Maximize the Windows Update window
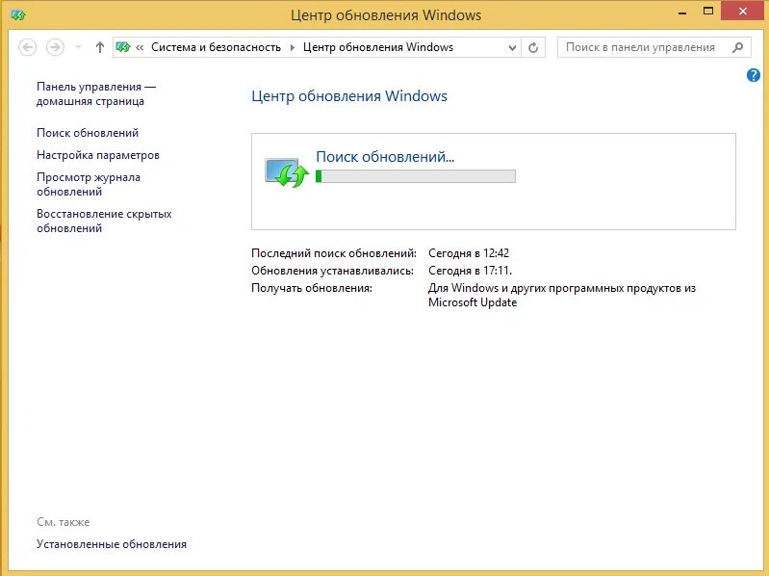The height and width of the screenshot is (576, 769). tap(708, 12)
